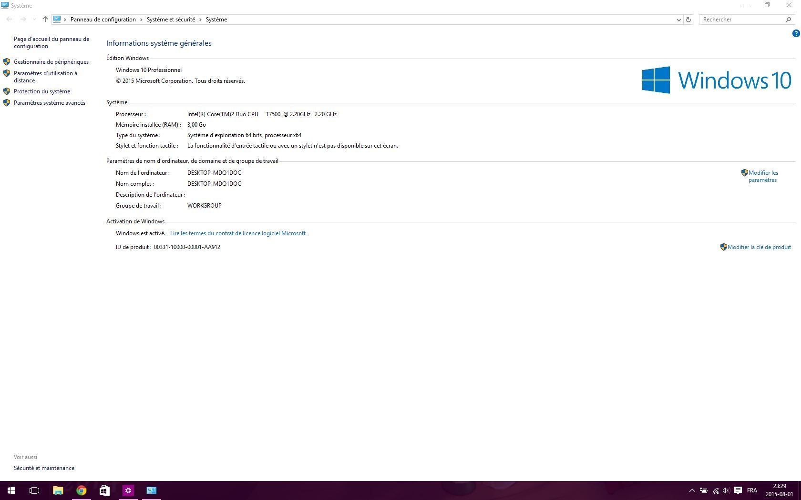The width and height of the screenshot is (801, 500).
Task: Open the Windows Store taskbar icon
Action: click(x=104, y=490)
